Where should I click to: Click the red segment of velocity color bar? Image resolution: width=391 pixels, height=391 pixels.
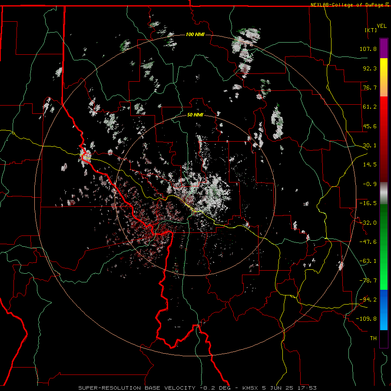coord(384,139)
